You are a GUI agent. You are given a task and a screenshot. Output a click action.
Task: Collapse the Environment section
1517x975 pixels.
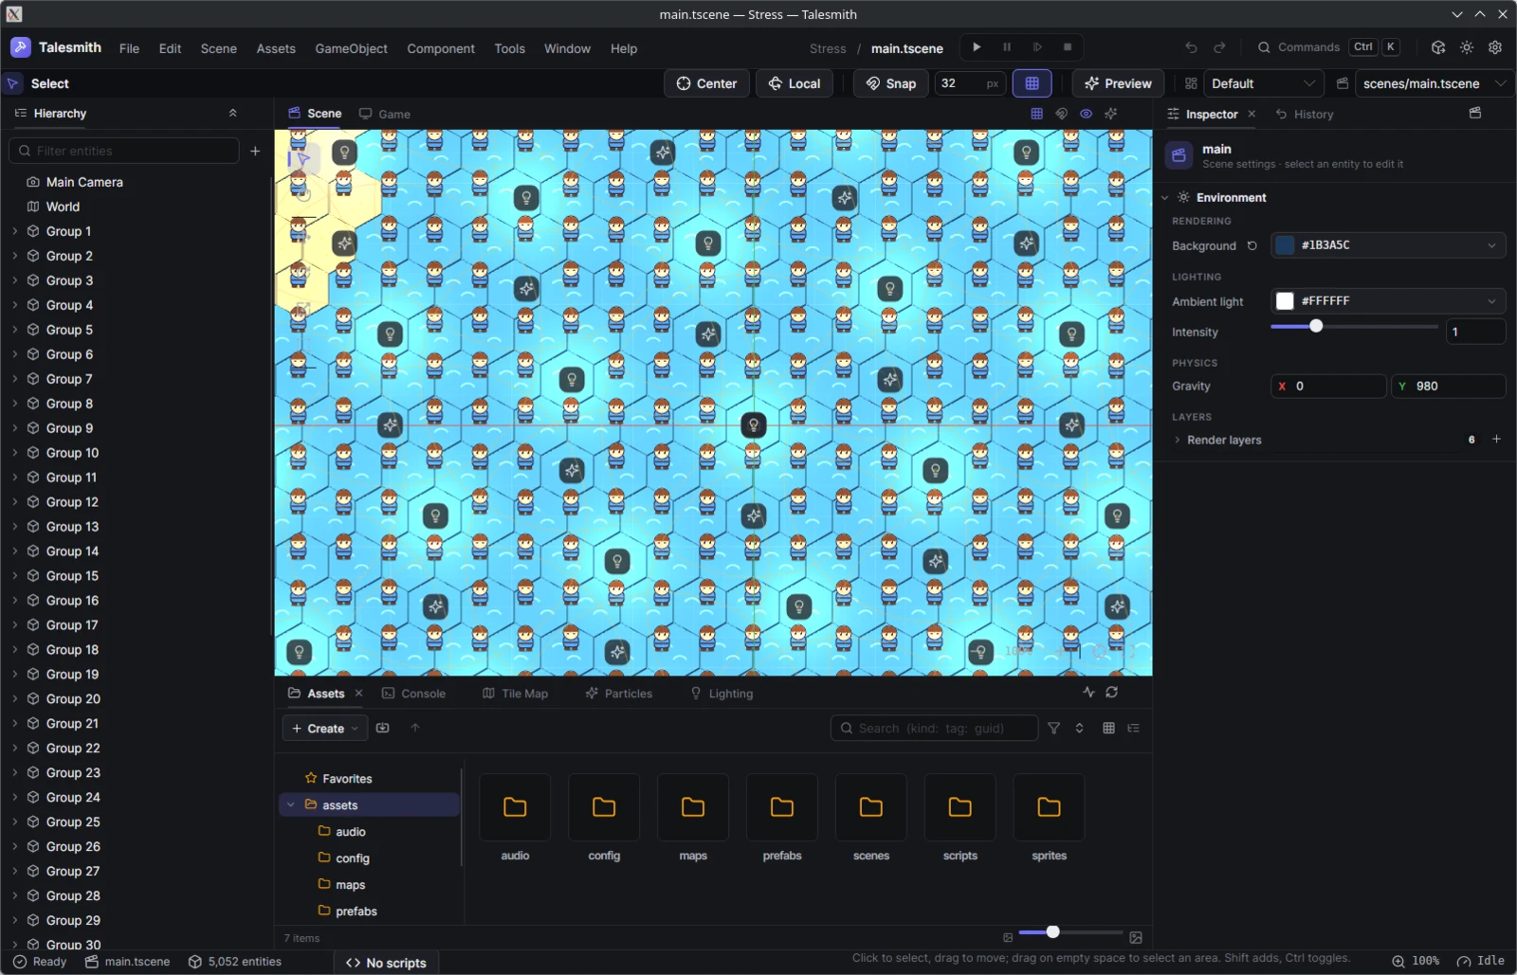pos(1165,198)
